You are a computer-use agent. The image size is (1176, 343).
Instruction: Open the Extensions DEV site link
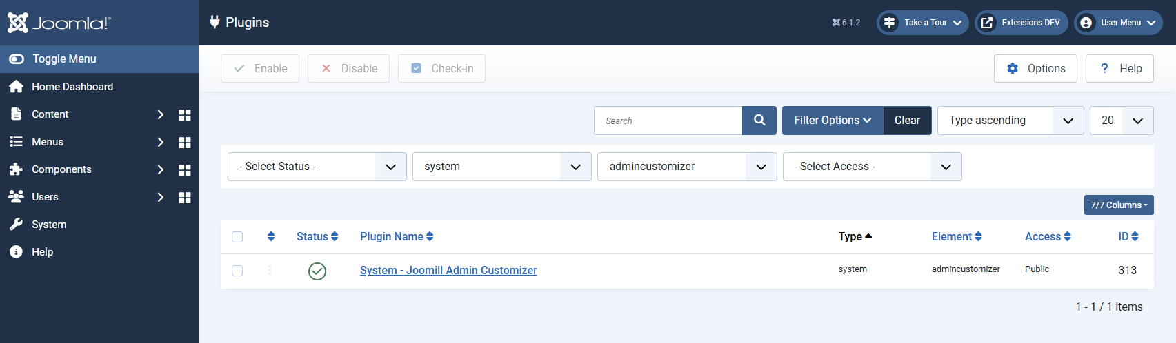click(1021, 23)
